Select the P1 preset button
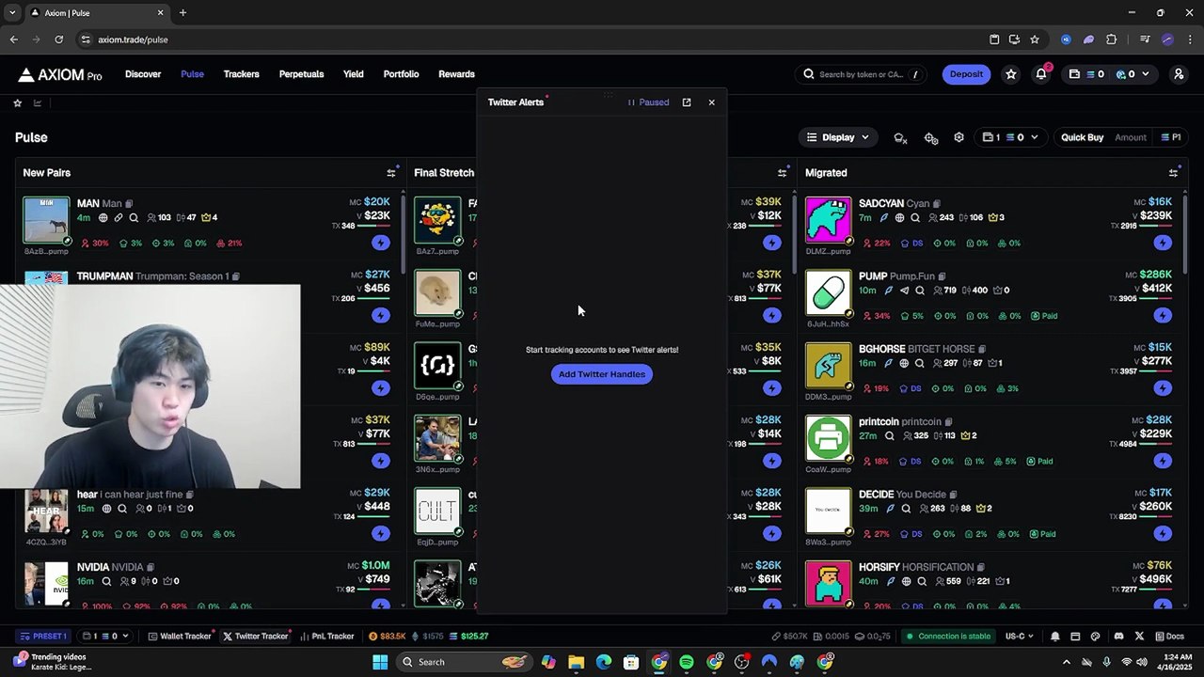This screenshot has height=677, width=1204. tap(1171, 137)
